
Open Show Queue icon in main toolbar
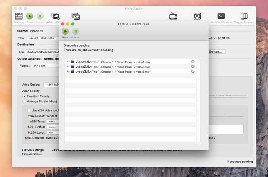(76, 17)
